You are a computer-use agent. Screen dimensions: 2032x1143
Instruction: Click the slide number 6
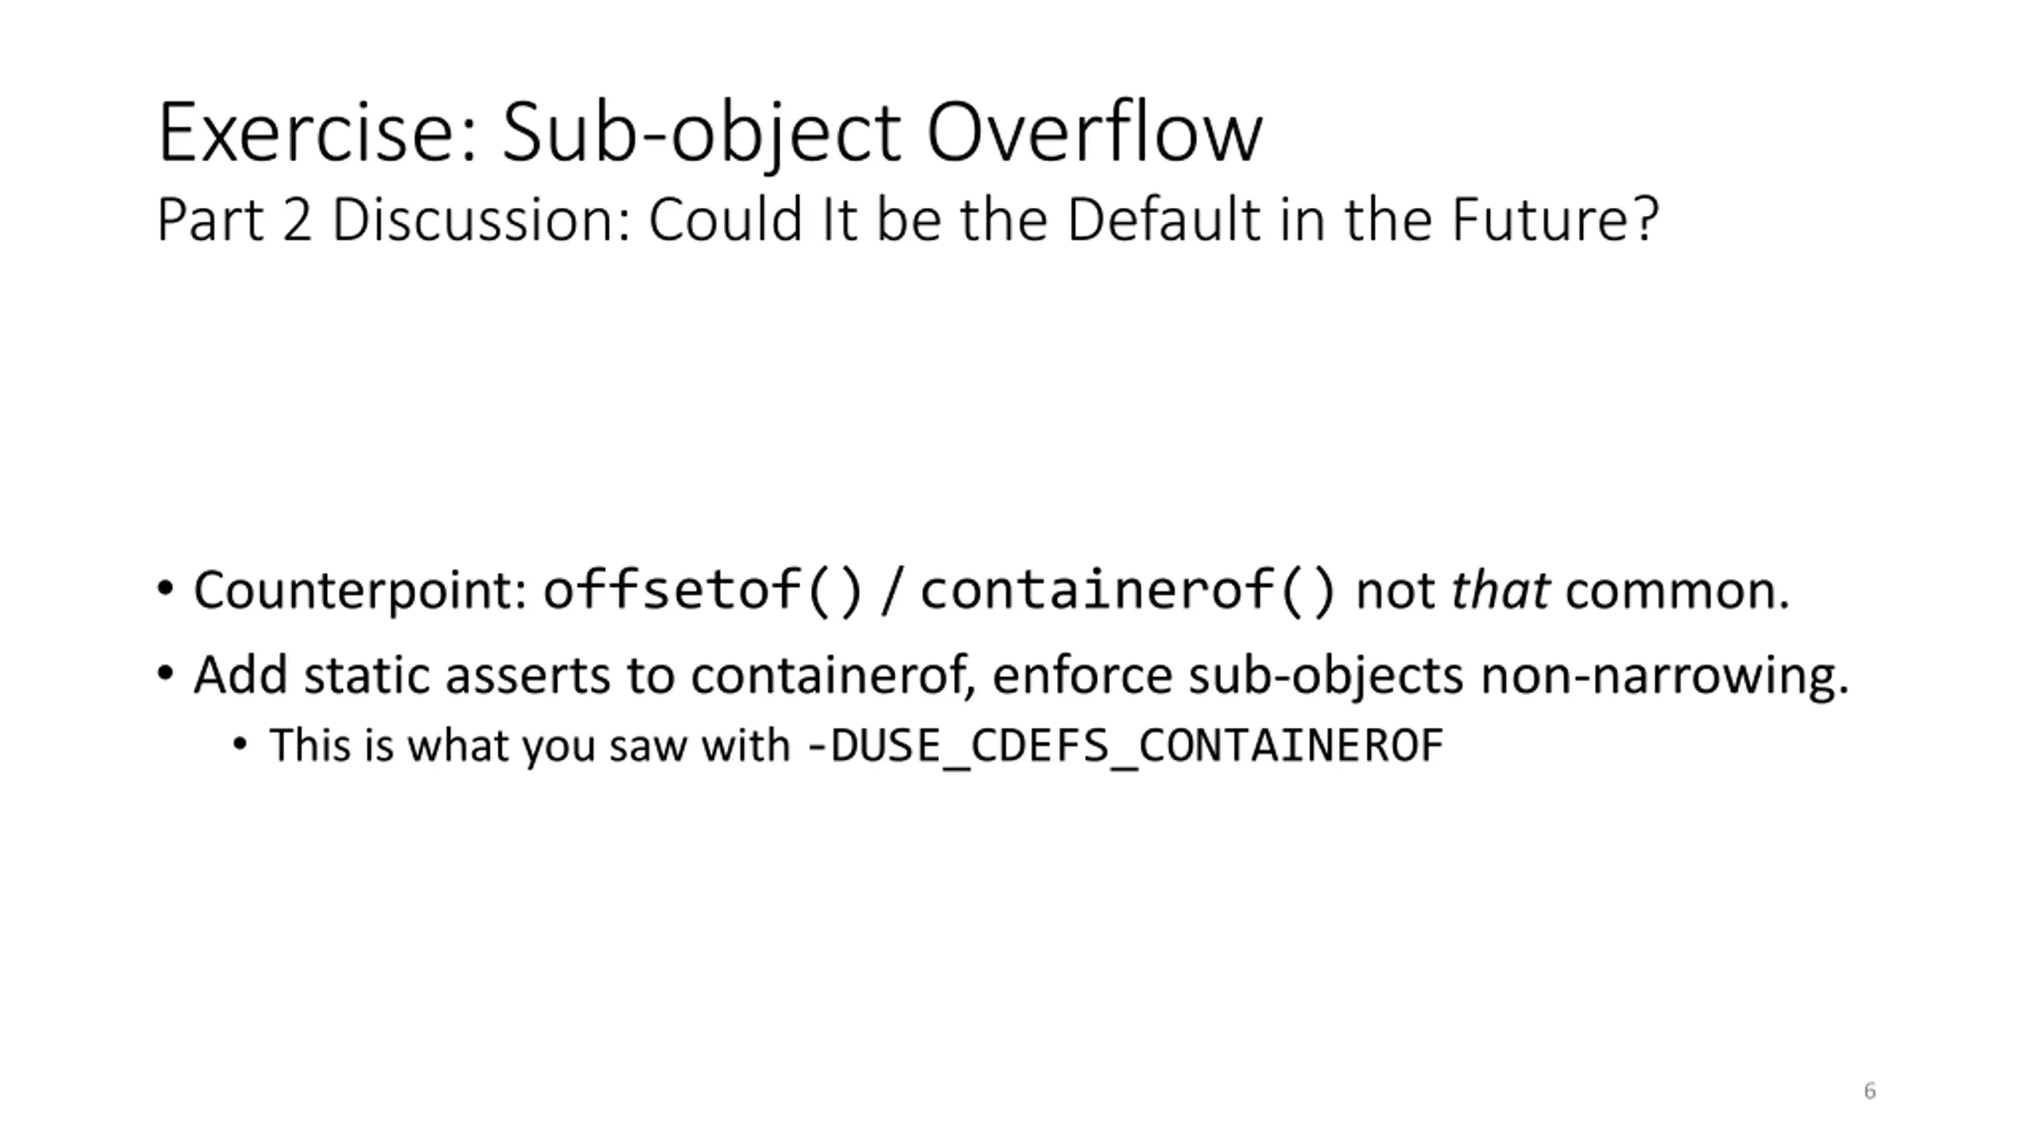[1869, 1091]
